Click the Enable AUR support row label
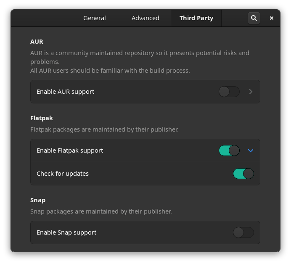The height and width of the screenshot is (264, 291). point(65,92)
